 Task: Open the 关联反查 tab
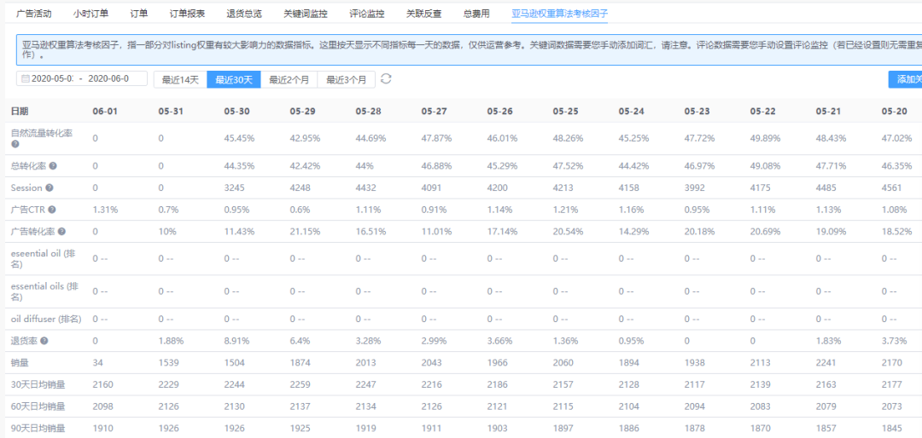point(424,14)
